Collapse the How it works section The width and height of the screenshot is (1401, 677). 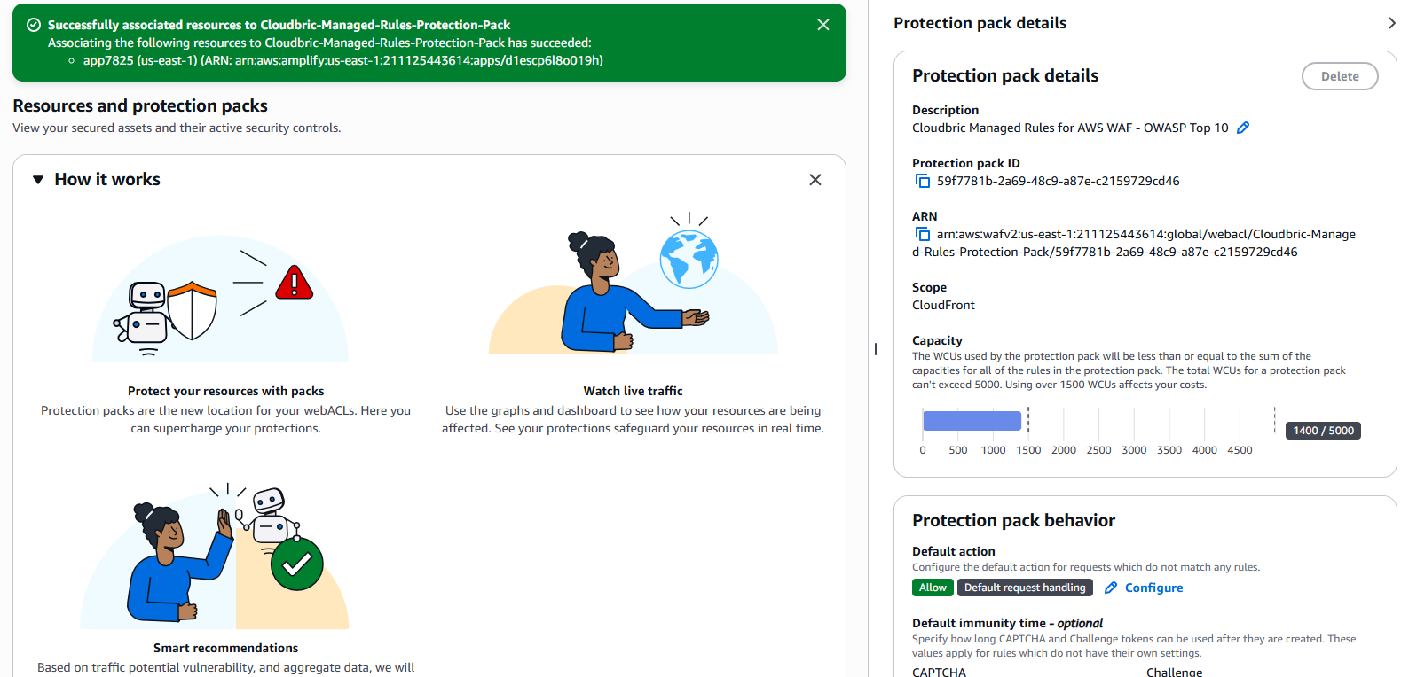point(38,180)
